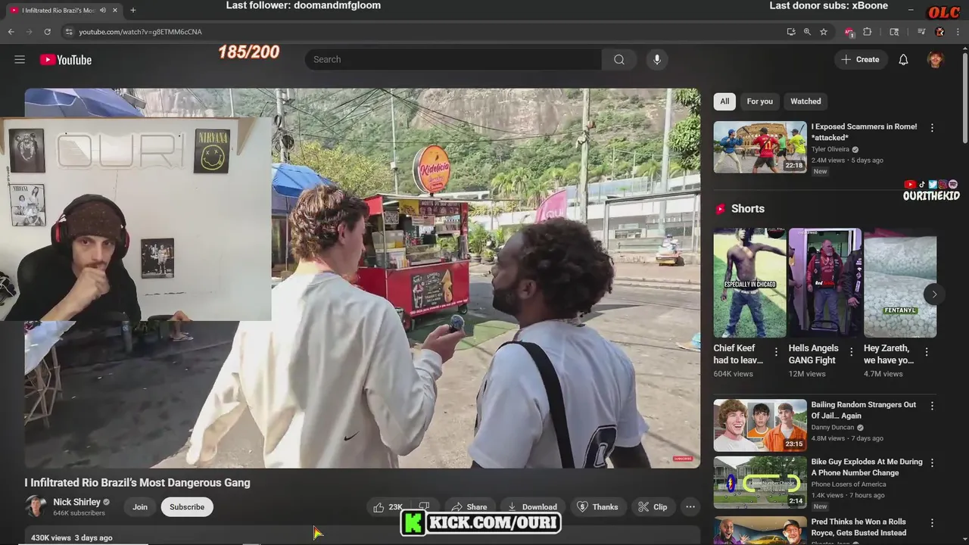
Task: Click the browser address bar URL
Action: 140,32
